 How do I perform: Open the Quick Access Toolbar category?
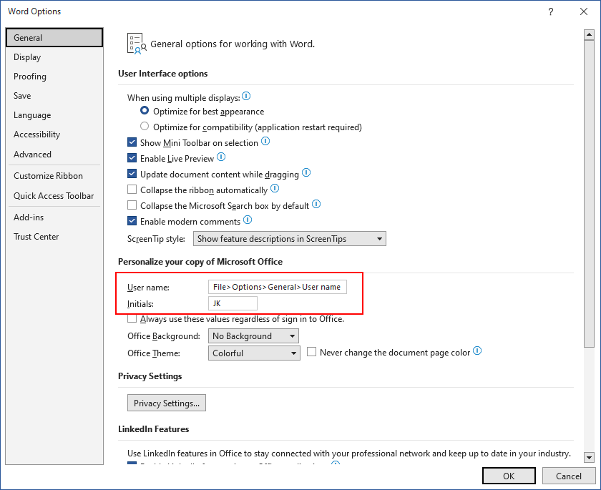point(54,196)
